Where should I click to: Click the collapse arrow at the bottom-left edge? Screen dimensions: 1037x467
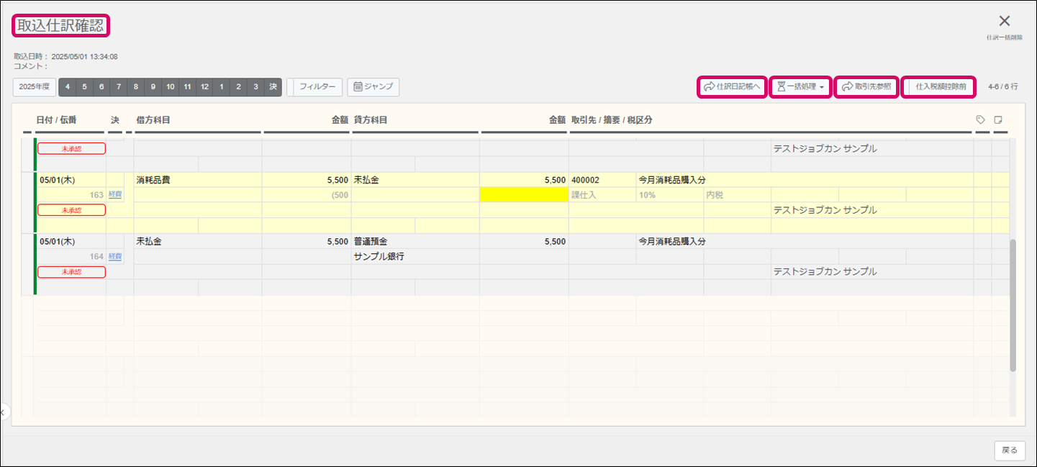pos(3,412)
